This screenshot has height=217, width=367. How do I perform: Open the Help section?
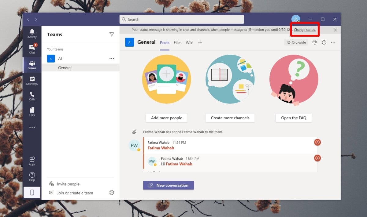[x=32, y=176]
